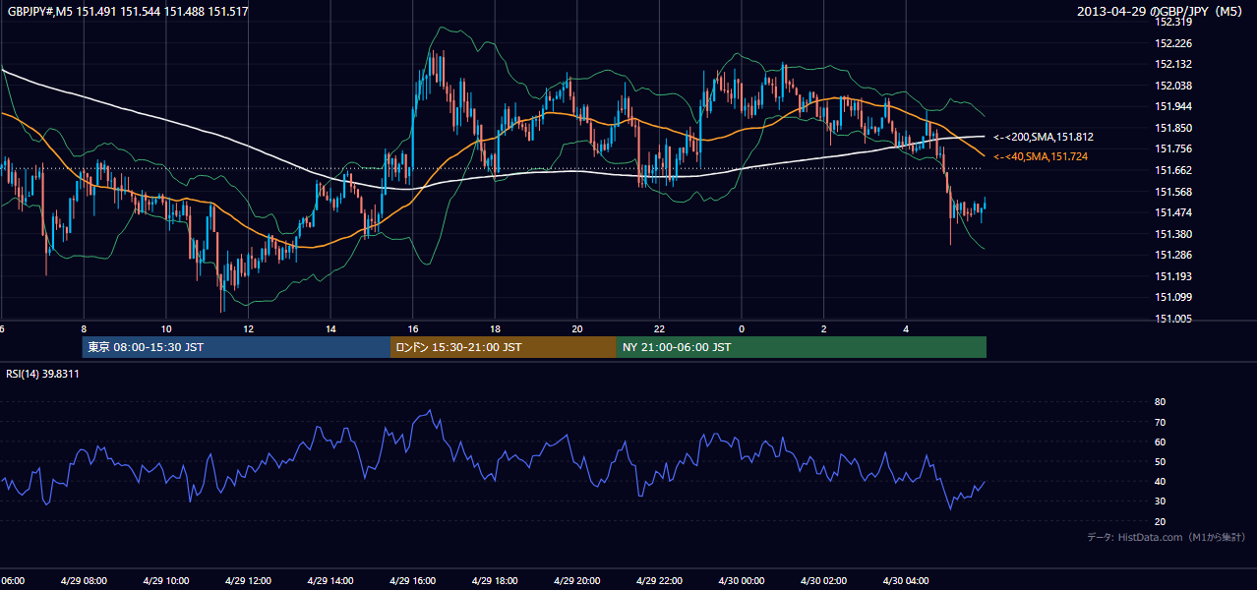Viewport: 1257px width, 590px height.
Task: Click RSI scale value 70
Action: pyautogui.click(x=1160, y=422)
